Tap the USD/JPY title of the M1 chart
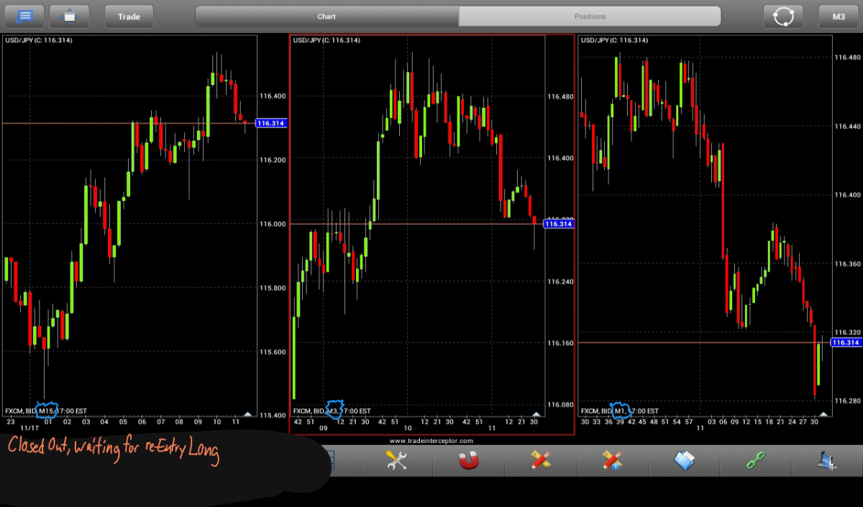863x507 pixels. 614,40
